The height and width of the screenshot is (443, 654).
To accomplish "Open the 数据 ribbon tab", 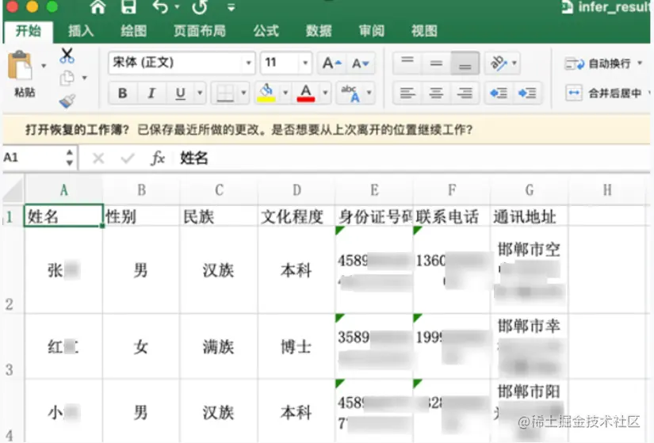I will point(318,31).
